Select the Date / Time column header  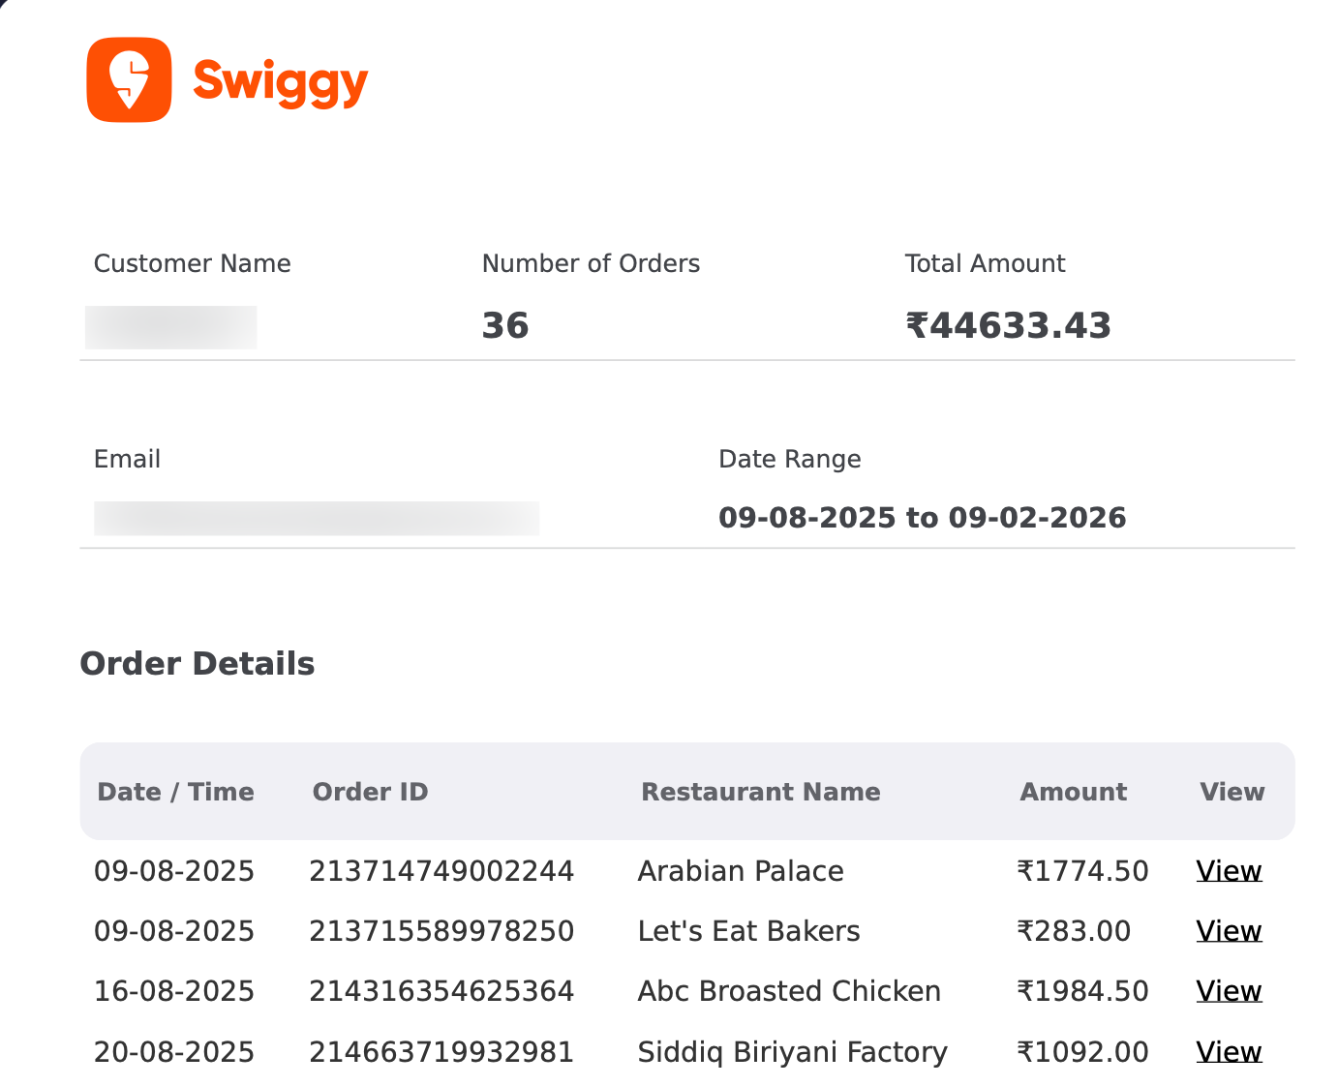click(175, 791)
